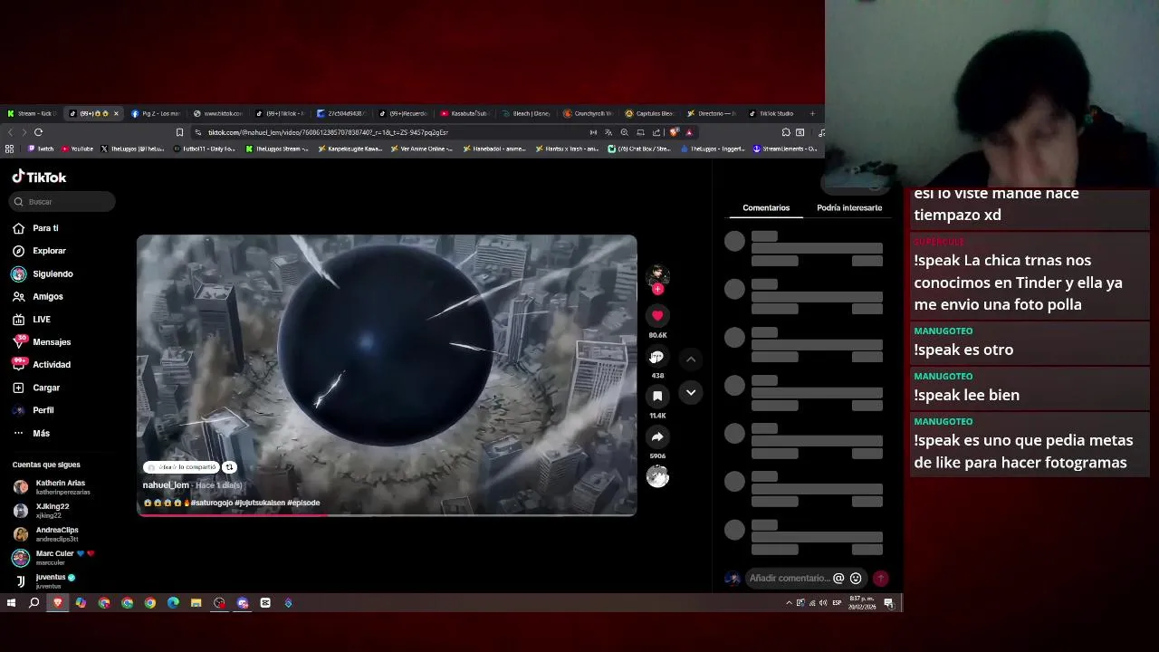Reload the page in browser
Viewport: 1159px width, 652px height.
pyautogui.click(x=38, y=132)
